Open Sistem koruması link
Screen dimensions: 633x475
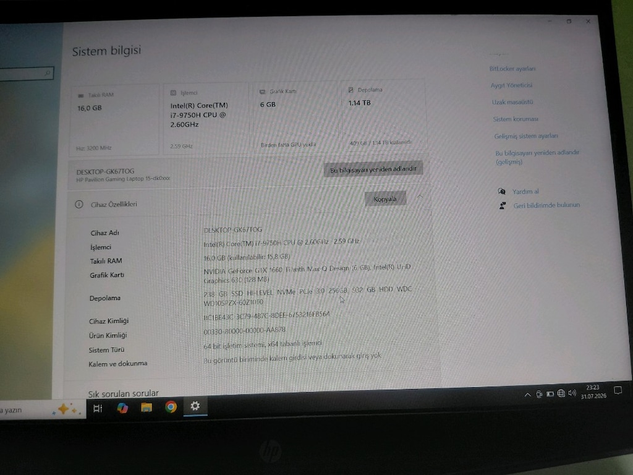click(x=516, y=119)
